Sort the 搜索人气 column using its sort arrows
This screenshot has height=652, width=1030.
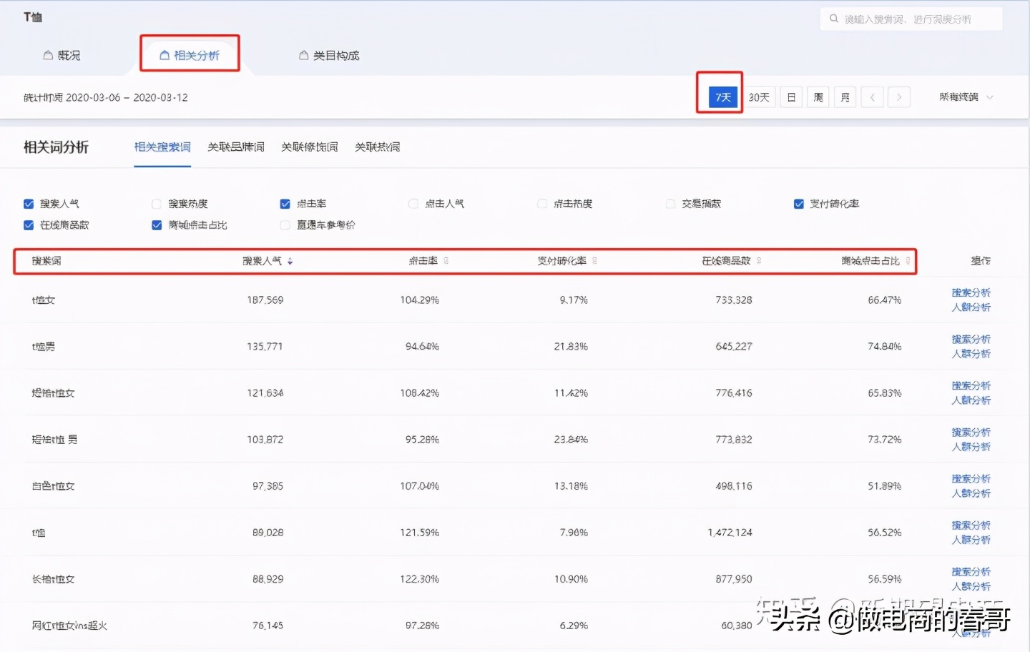(290, 261)
